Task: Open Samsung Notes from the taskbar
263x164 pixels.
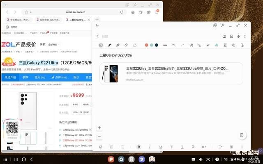Action: [111, 159]
